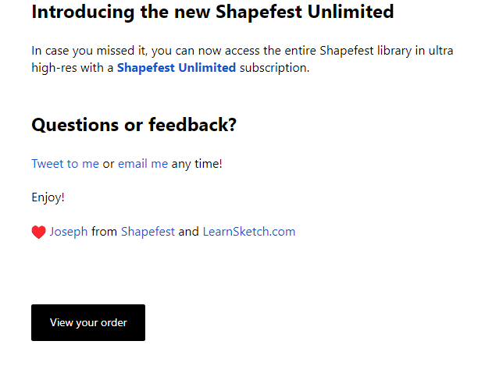The width and height of the screenshot is (485, 373).
Task: Click the word 'from' after Joseph
Action: click(x=104, y=232)
